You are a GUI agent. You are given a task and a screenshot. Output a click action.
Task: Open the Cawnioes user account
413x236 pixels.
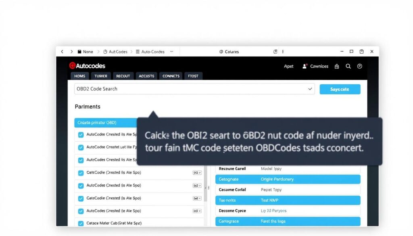(x=315, y=67)
